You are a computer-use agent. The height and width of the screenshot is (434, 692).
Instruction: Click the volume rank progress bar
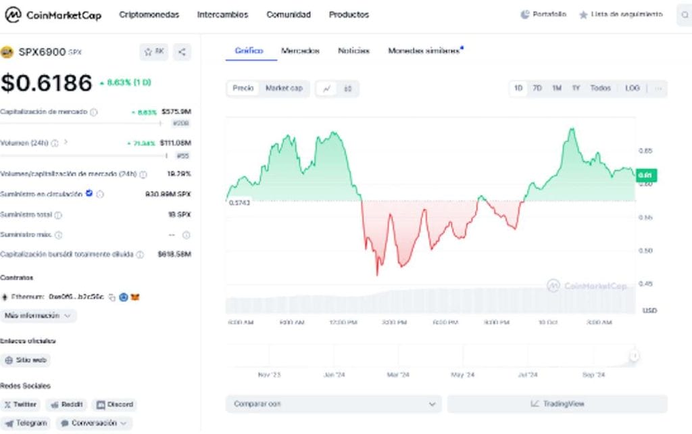point(84,155)
